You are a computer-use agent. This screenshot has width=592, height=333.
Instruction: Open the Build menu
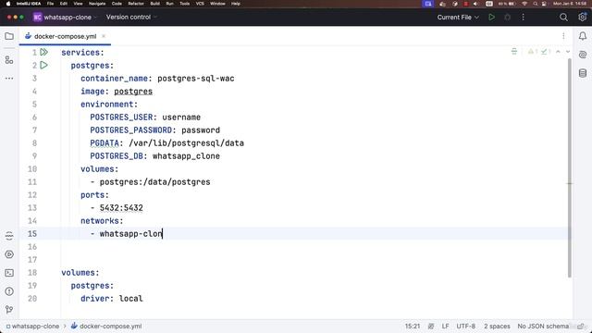tap(154, 4)
